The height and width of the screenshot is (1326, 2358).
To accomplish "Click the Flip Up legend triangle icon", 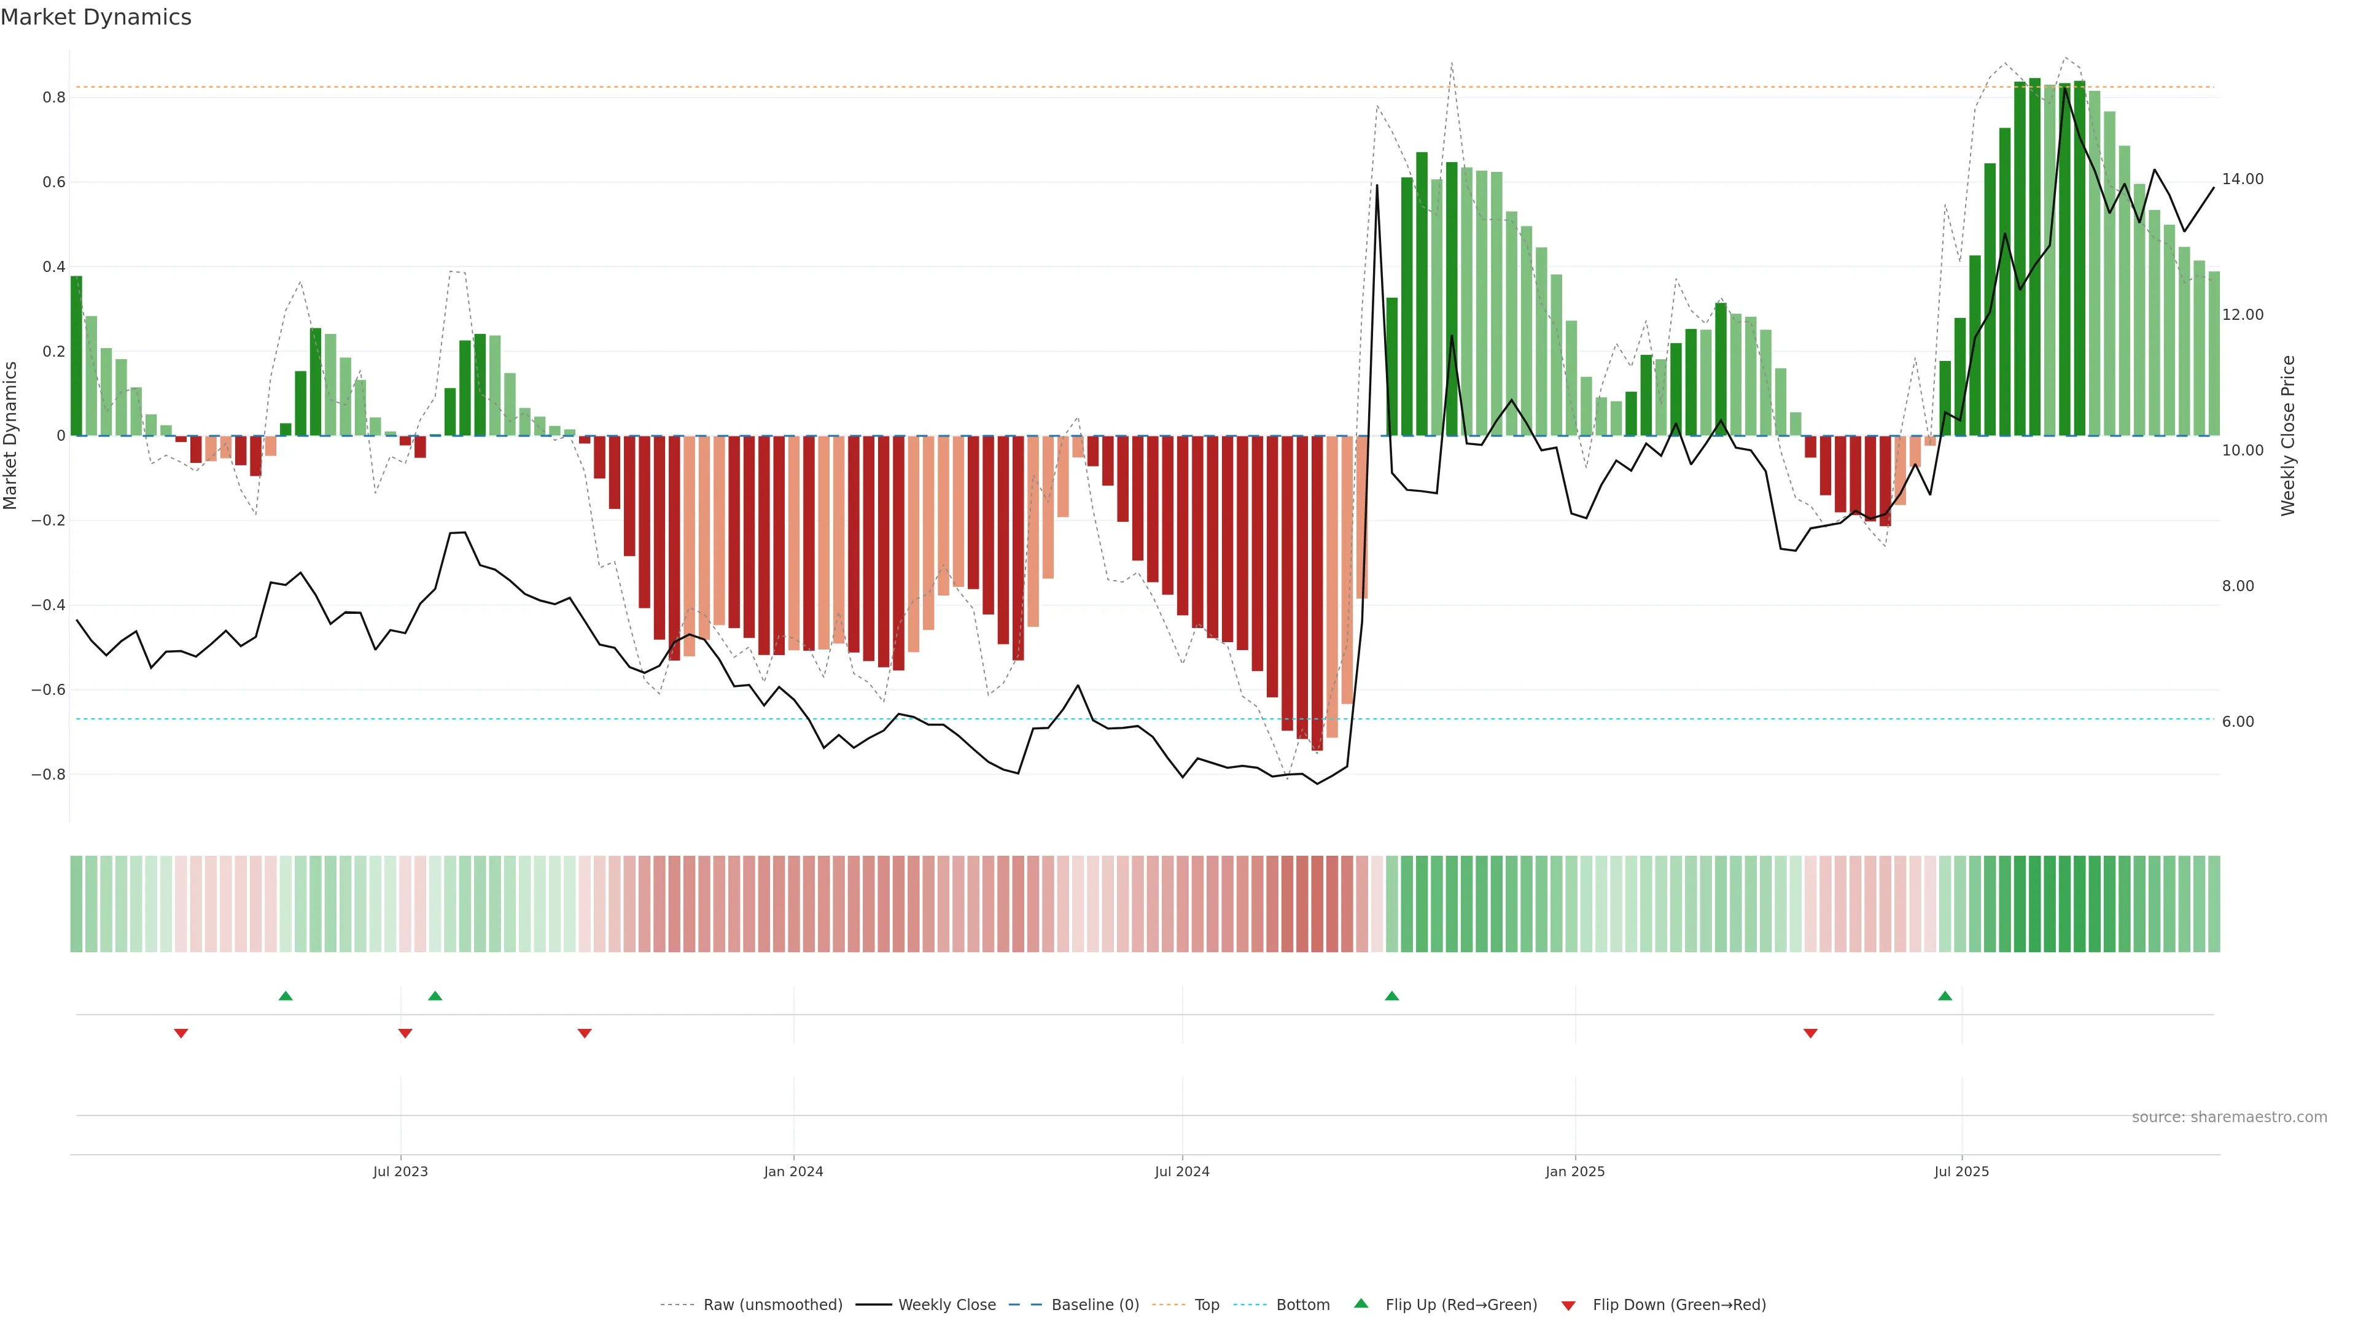I will pos(1360,1303).
